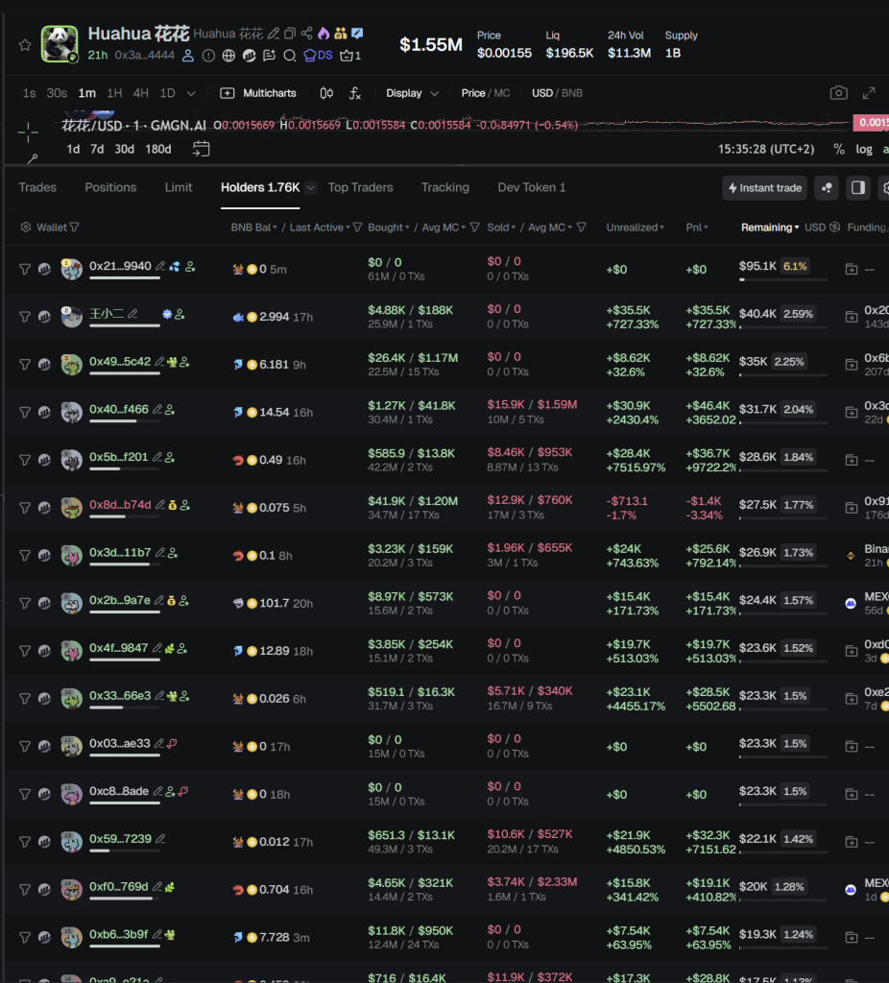The image size is (889, 983).
Task: Open the date range calendar icon
Action: click(x=201, y=149)
